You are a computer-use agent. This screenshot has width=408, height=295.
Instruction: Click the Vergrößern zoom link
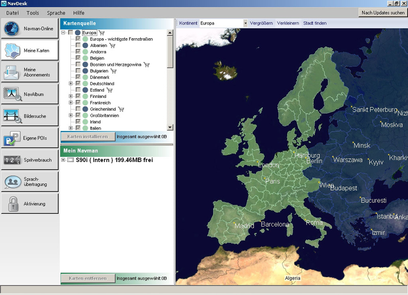click(x=261, y=23)
